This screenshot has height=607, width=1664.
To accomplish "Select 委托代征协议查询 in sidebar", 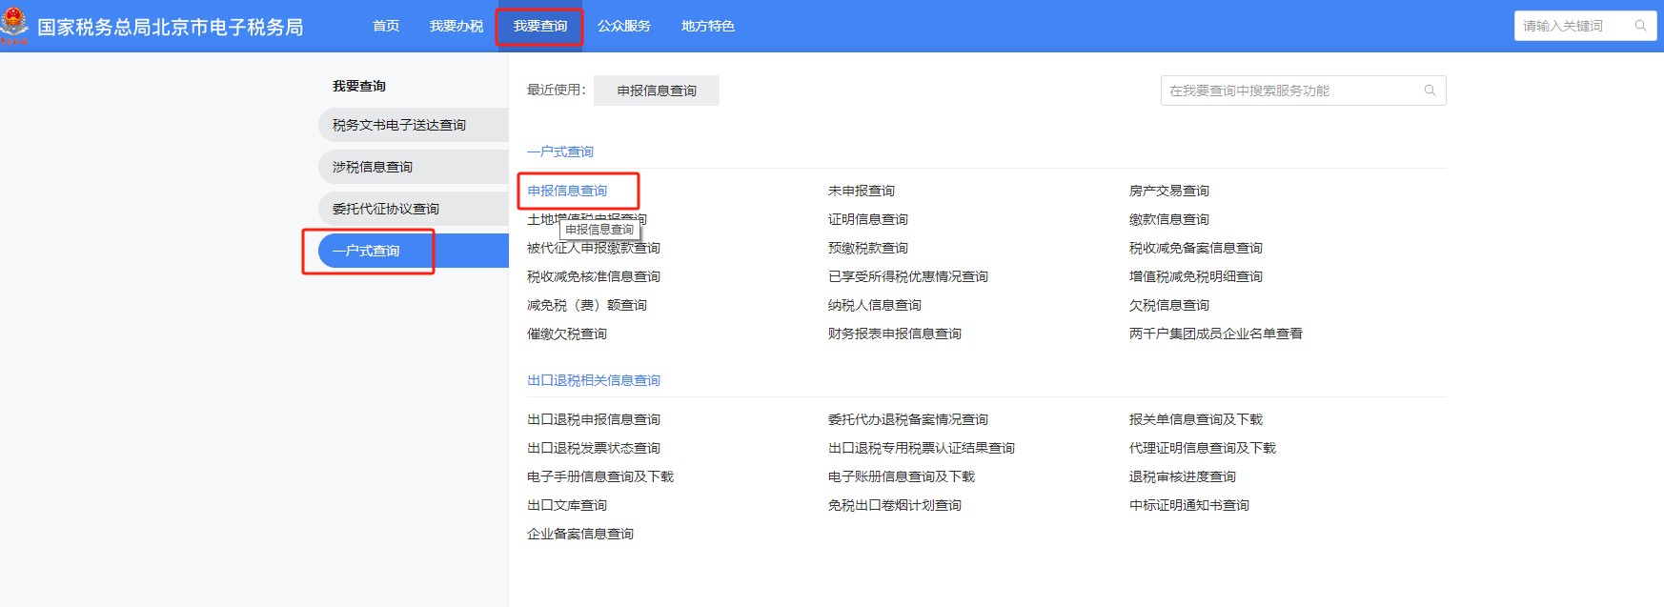I will coord(414,209).
